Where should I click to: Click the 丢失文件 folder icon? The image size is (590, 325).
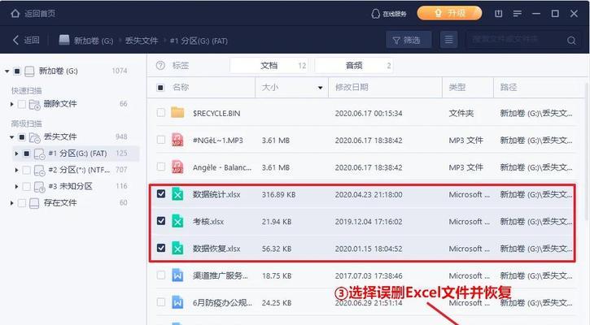[x=35, y=137]
